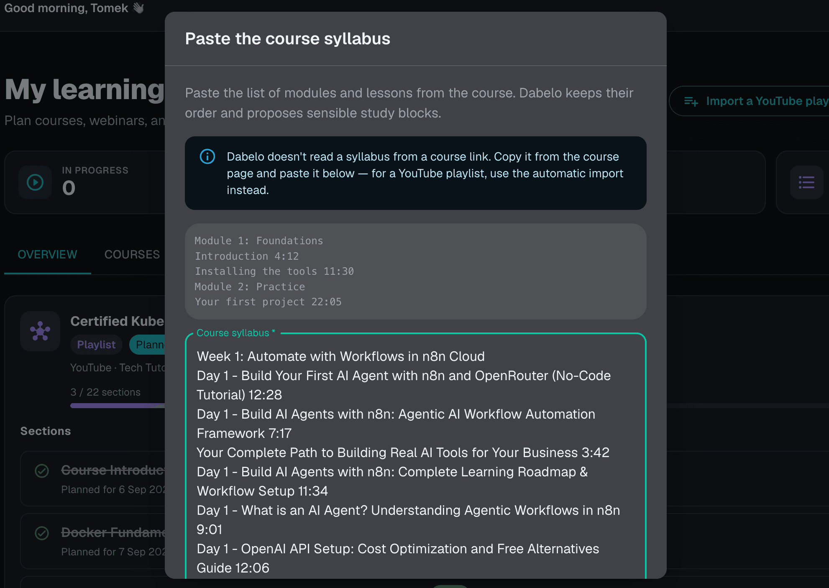Click the 'Certified Kube' course title
The image size is (829, 588).
click(x=118, y=321)
